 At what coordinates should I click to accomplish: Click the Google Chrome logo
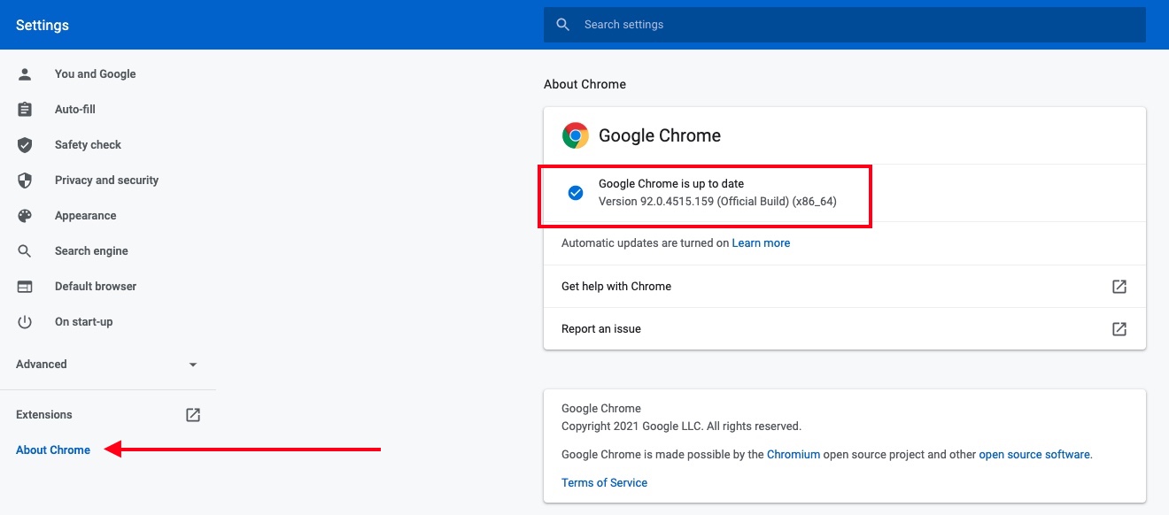tap(576, 135)
